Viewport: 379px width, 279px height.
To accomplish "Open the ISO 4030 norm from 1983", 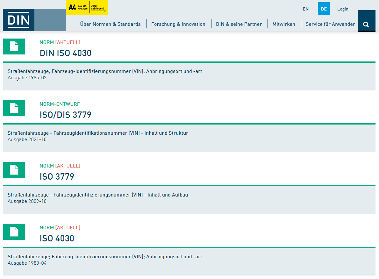I will [56, 238].
